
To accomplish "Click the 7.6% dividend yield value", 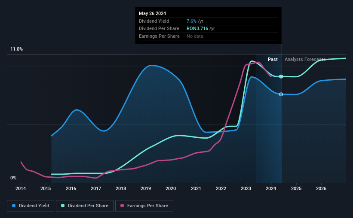I will click(191, 21).
